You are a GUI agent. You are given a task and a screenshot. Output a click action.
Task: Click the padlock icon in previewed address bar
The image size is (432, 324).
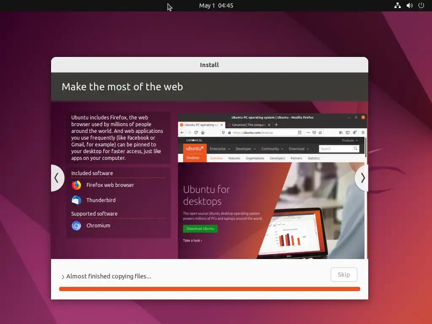click(x=229, y=132)
